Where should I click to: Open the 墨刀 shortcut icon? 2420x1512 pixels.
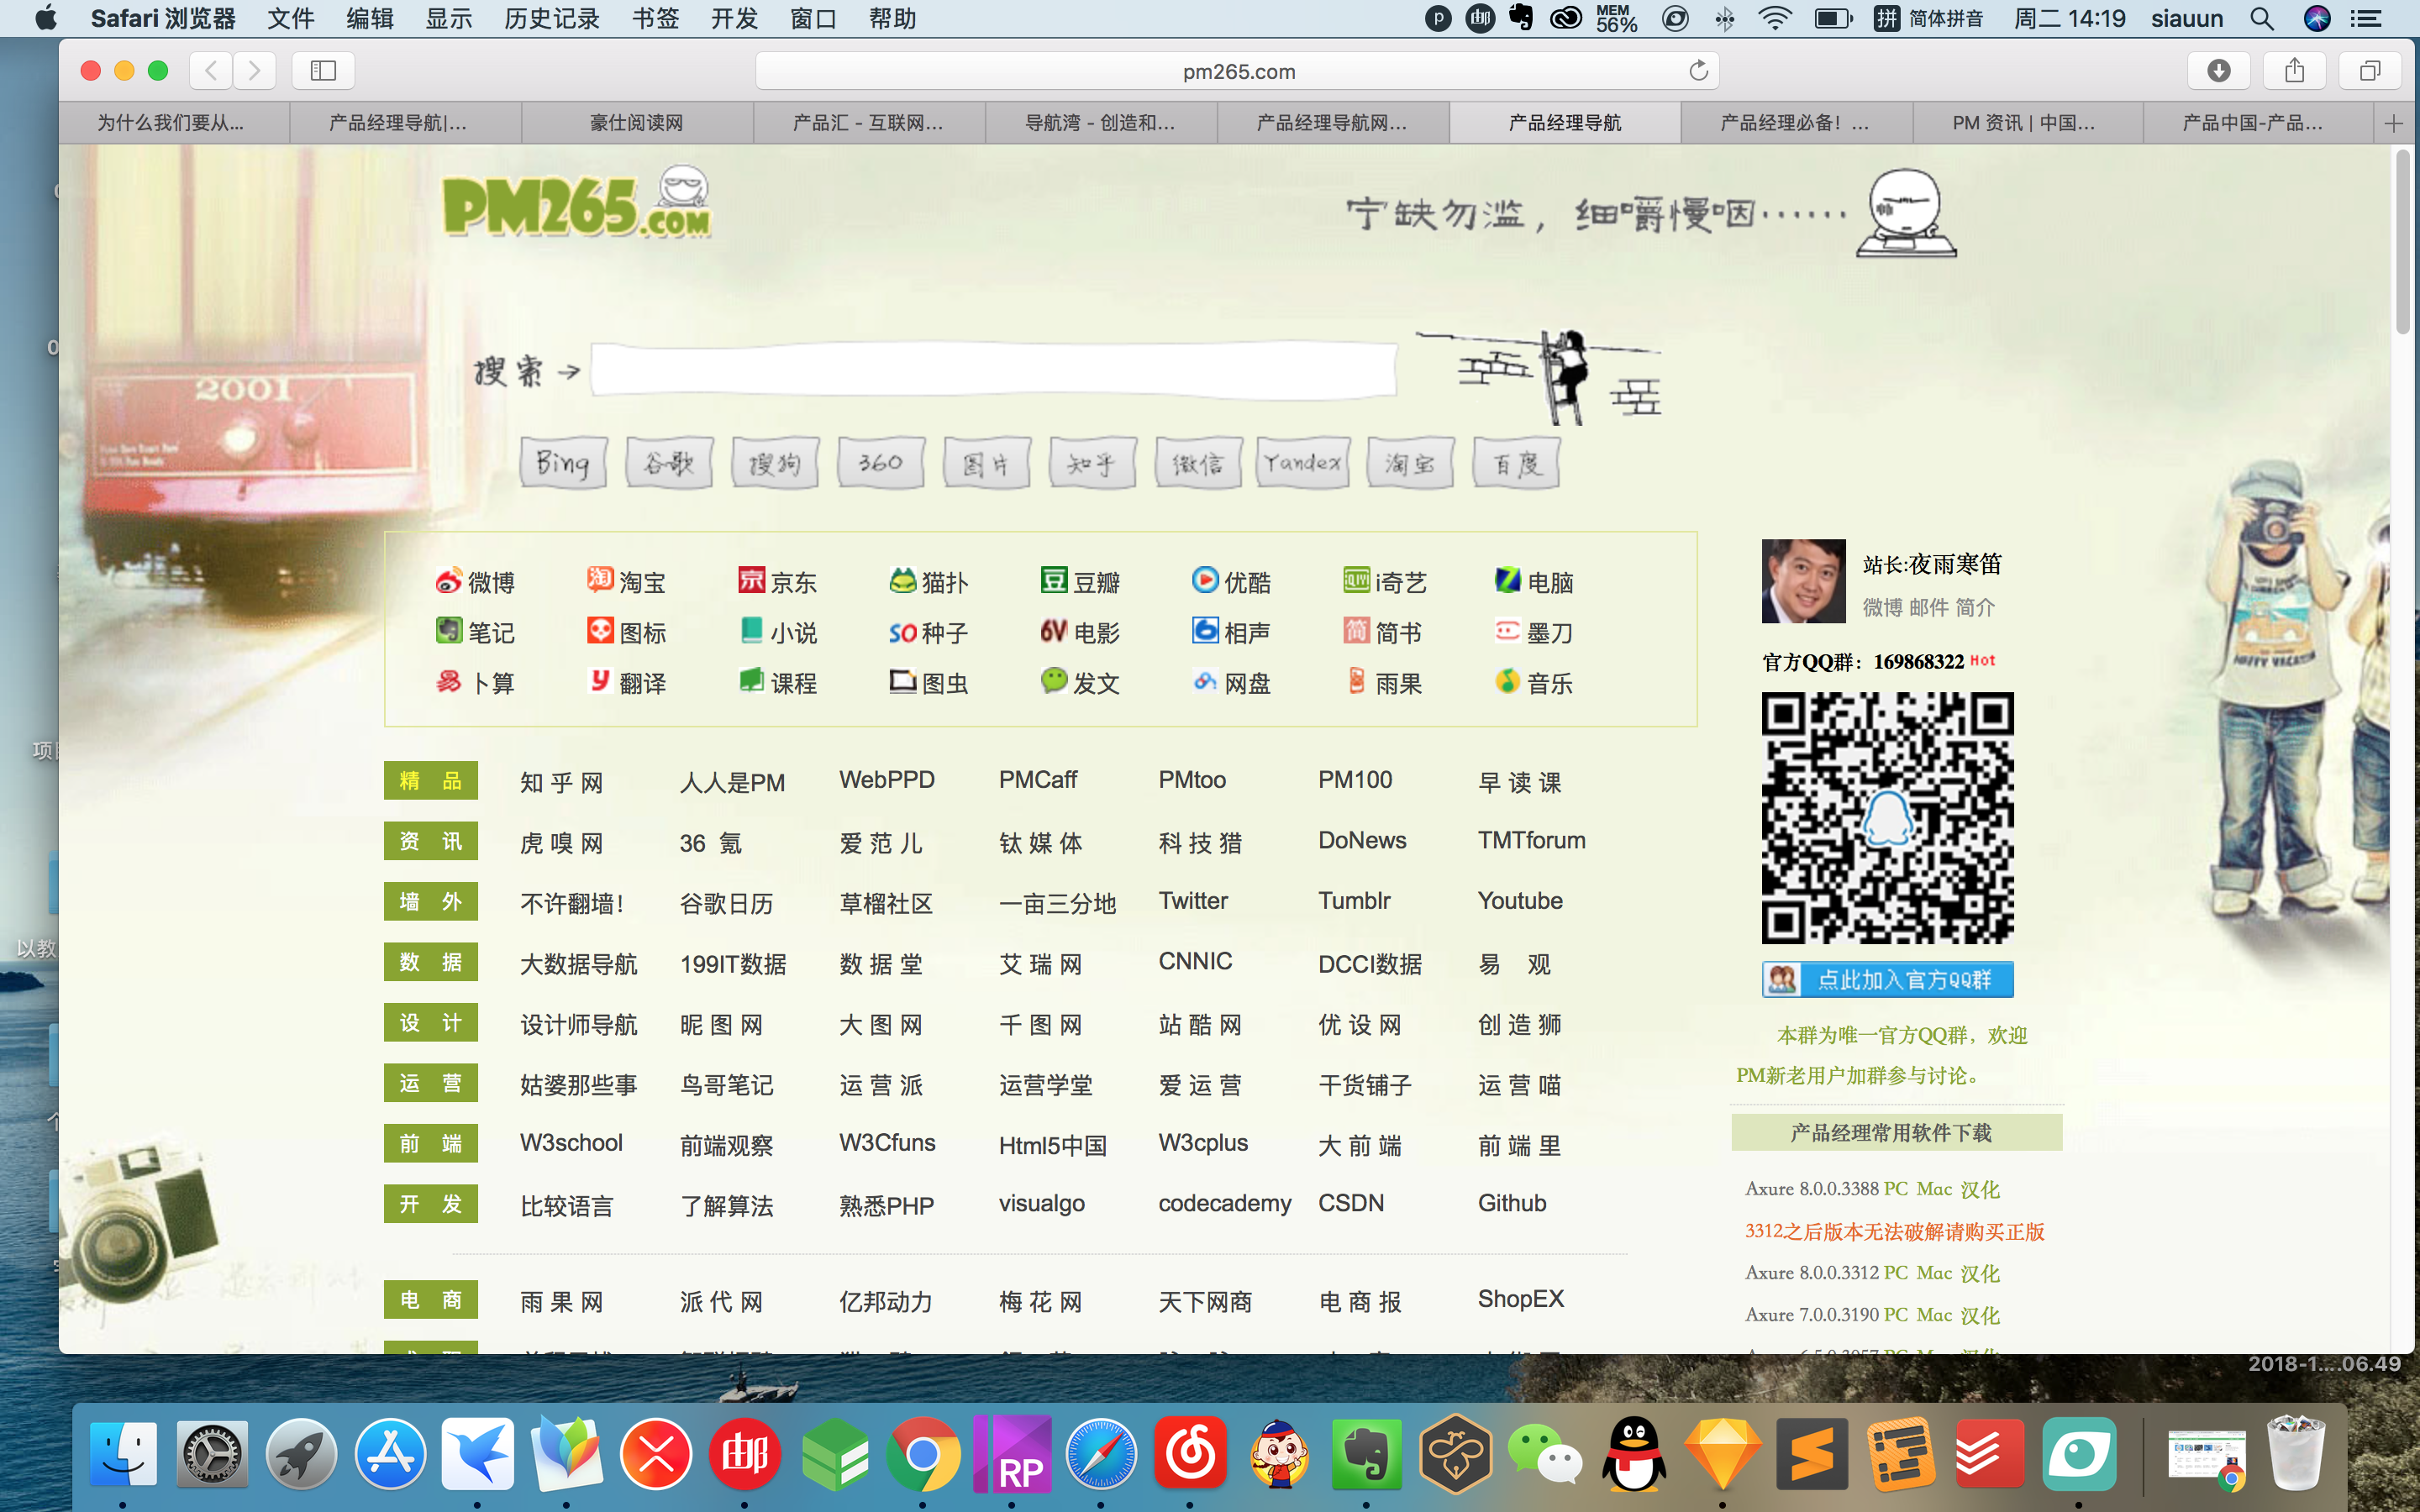point(1534,632)
